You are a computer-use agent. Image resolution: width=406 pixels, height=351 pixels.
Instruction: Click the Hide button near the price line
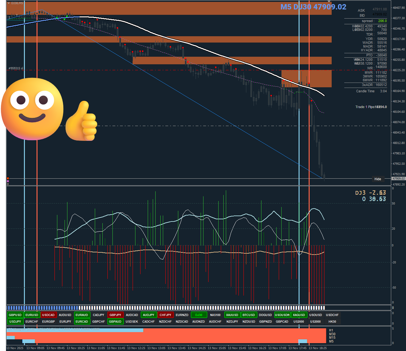(x=378, y=179)
